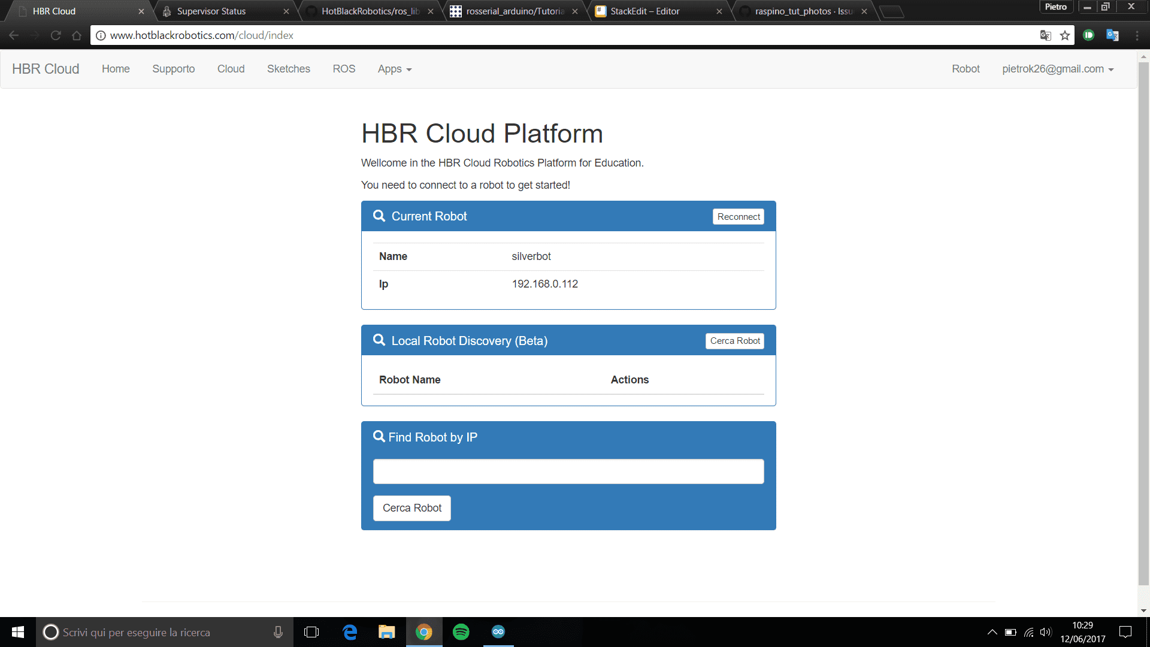
Task: Switch to the Supervisor Status tab
Action: (x=211, y=11)
